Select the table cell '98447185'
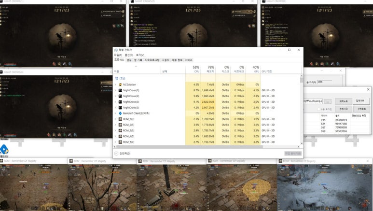373x211 pixels. click(x=341, y=124)
